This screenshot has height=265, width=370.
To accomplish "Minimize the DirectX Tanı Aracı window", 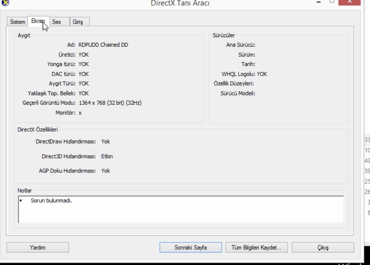I will point(319,2).
